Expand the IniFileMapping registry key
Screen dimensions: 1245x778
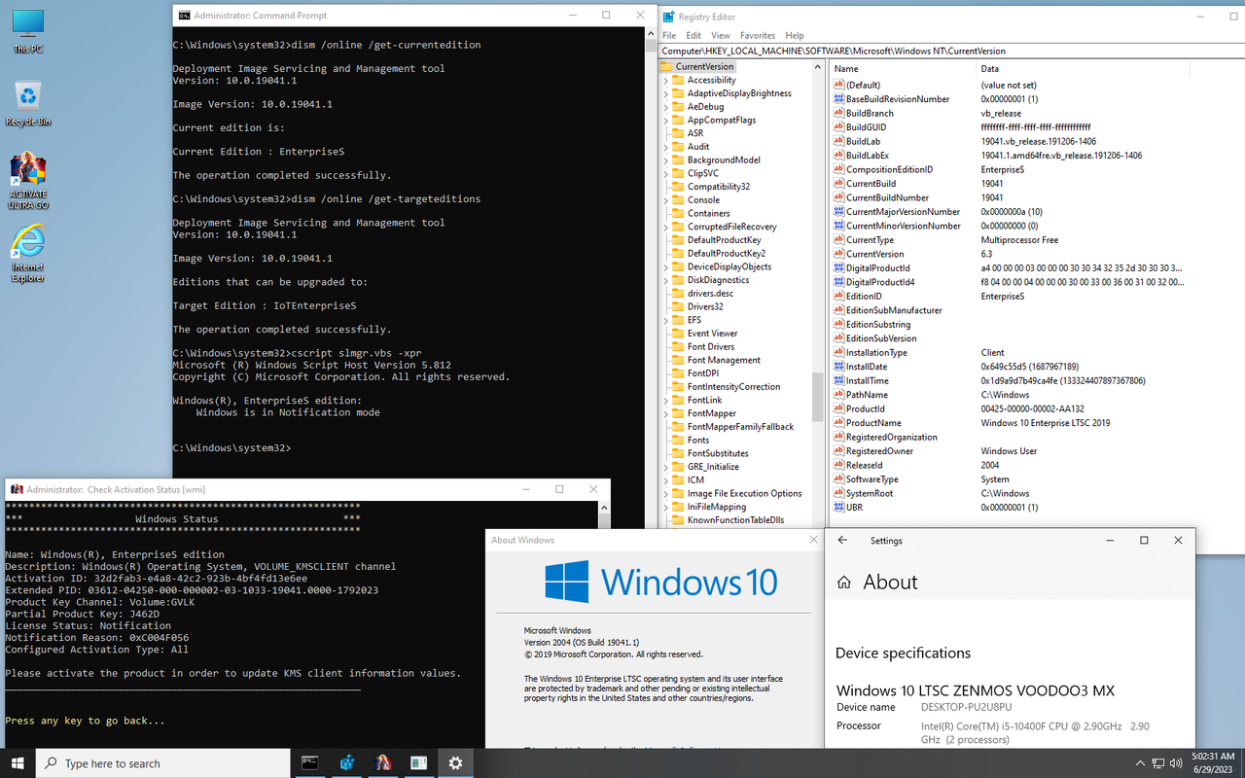(666, 507)
